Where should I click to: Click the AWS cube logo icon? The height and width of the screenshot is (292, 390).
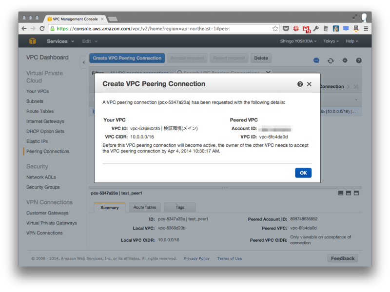33,41
